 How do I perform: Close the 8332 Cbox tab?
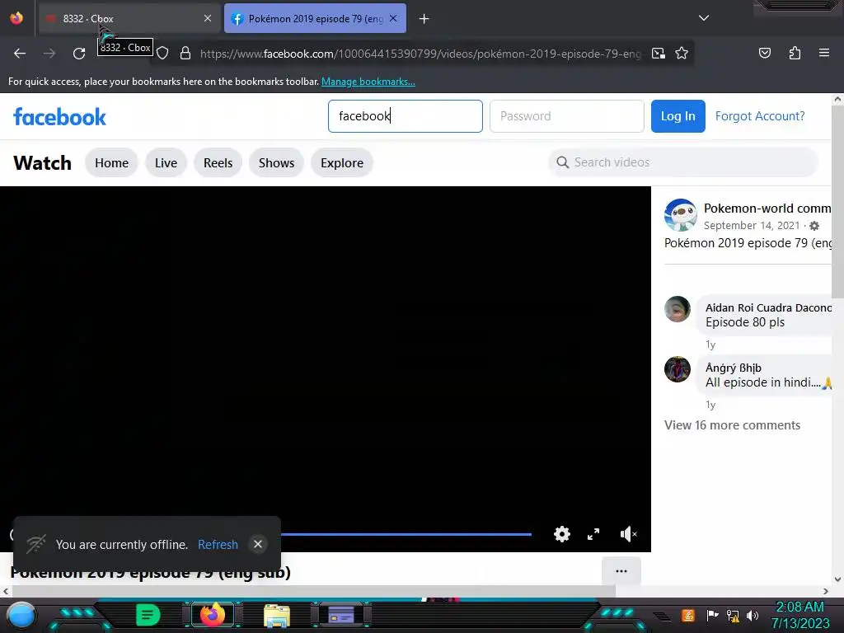[208, 18]
